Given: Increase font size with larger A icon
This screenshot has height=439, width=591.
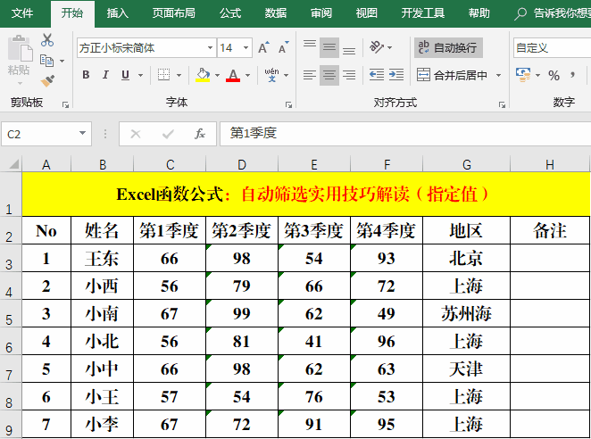Looking at the screenshot, I should (264, 47).
